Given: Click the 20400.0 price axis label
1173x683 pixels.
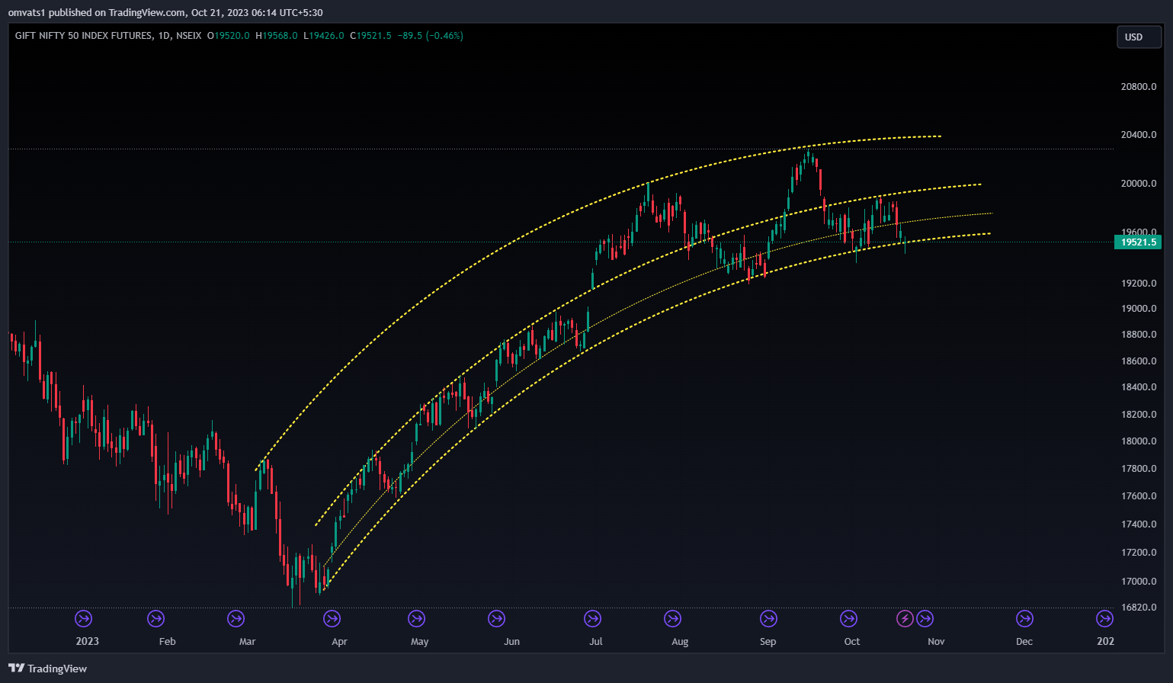Looking at the screenshot, I should tap(1138, 135).
